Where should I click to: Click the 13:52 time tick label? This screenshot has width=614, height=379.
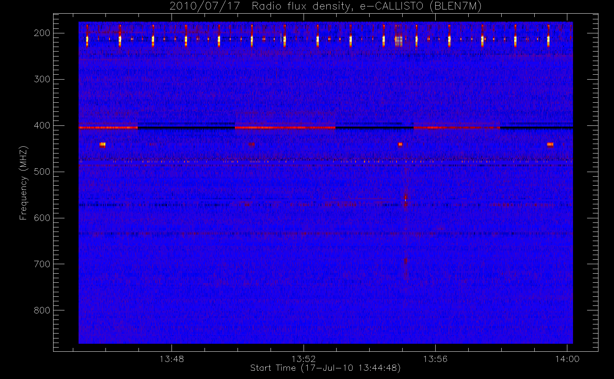304,359
